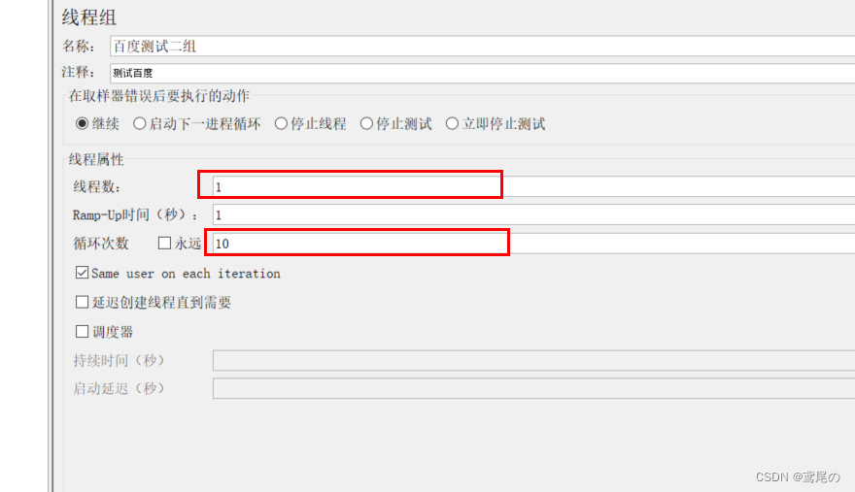Choose the 停止线程 radio option
This screenshot has width=855, height=492.
pos(281,124)
